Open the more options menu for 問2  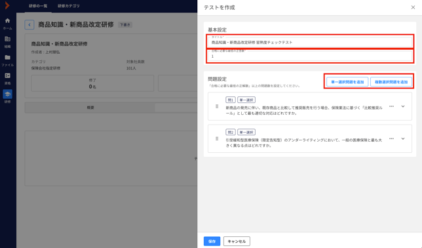click(x=391, y=138)
